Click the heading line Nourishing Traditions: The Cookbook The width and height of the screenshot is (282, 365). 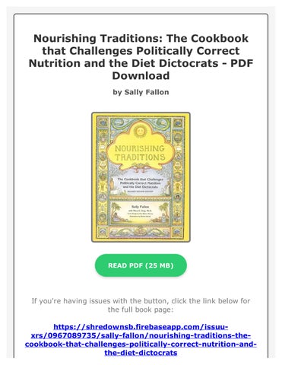pyautogui.click(x=141, y=38)
